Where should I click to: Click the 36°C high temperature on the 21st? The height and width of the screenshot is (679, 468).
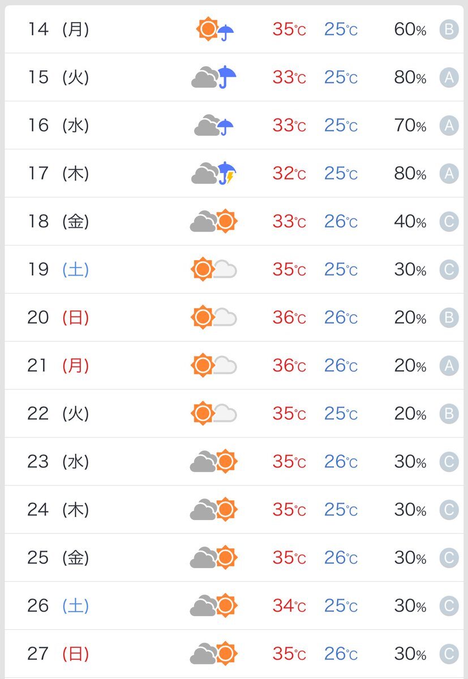point(289,366)
